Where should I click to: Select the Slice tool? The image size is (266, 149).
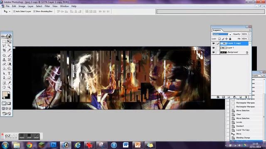tap(9, 50)
